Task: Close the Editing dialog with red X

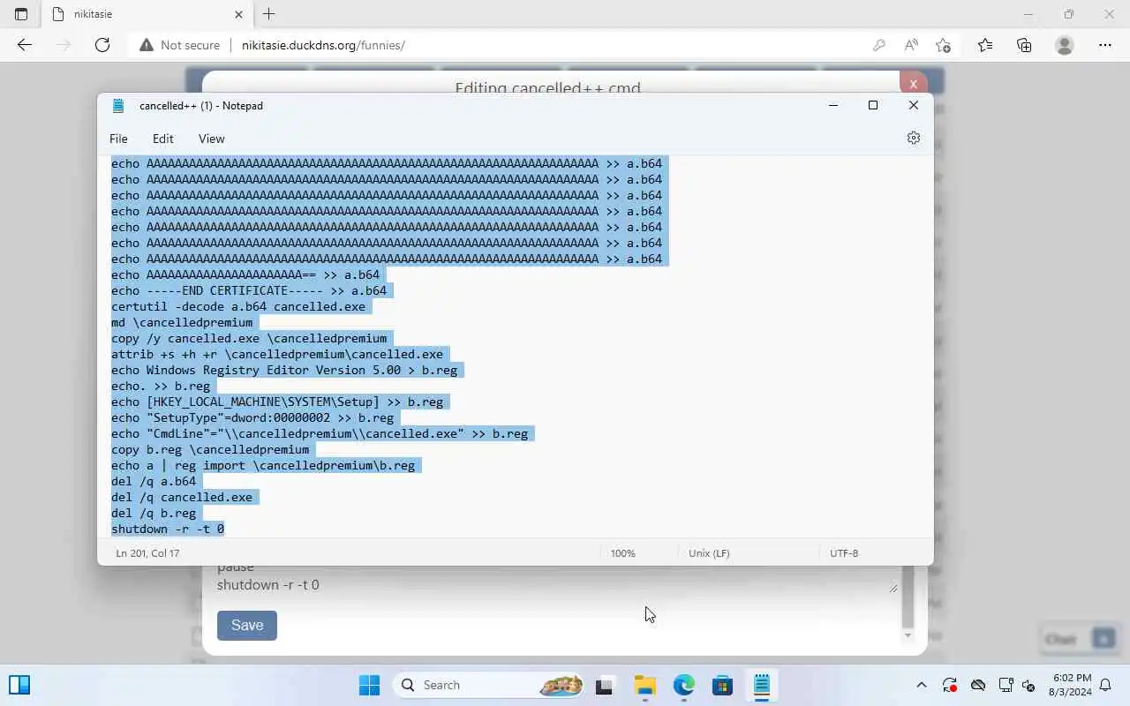Action: [x=913, y=83]
